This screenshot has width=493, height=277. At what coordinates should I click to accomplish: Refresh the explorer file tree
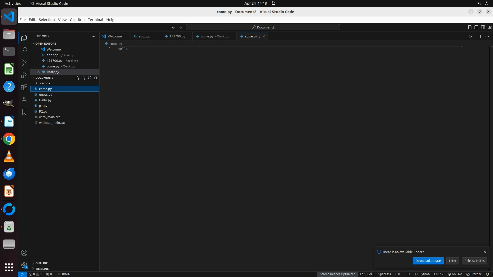click(90, 78)
